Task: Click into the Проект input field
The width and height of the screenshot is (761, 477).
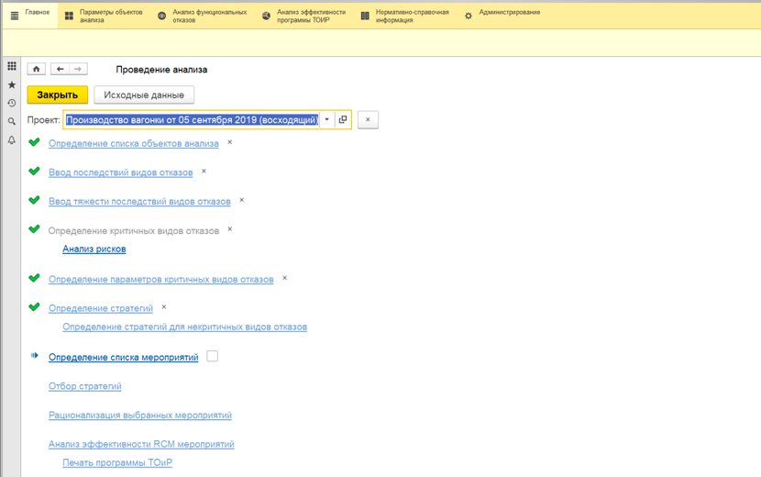Action: 193,119
